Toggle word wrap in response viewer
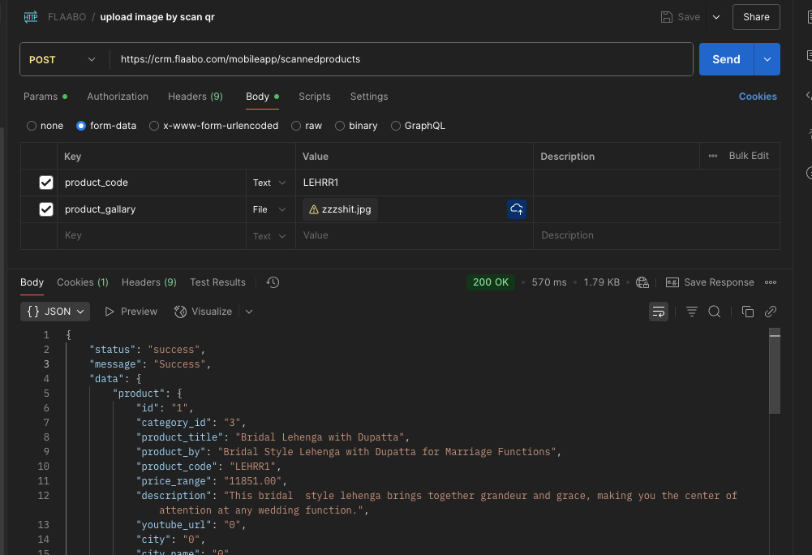Screen dimensions: 812x555 [659, 312]
